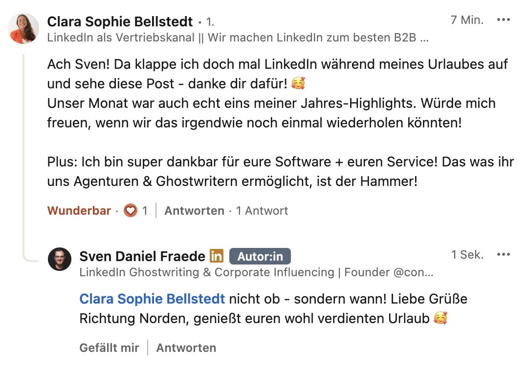This screenshot has width=529, height=367.
Task: Click the LinkedIn badge beside Sven Daniel Fraede
Action: [217, 256]
